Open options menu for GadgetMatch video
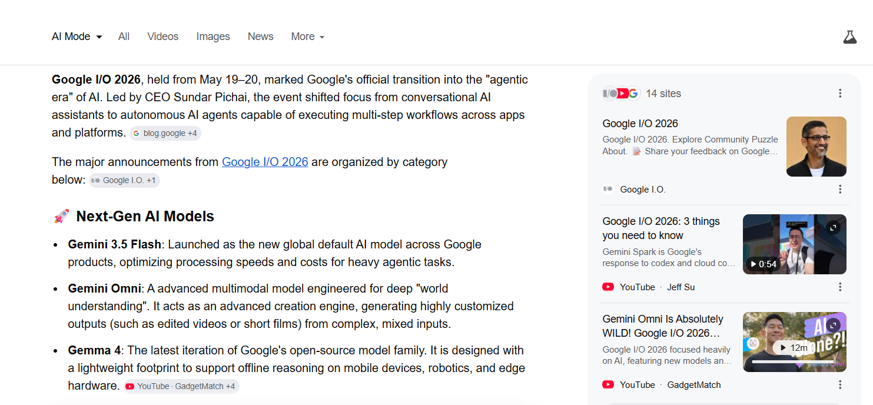This screenshot has width=873, height=405. pos(840,385)
